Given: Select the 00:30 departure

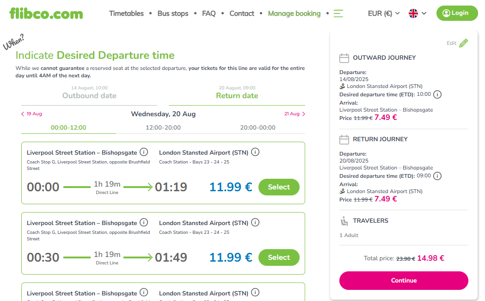Looking at the screenshot, I should [x=279, y=257].
